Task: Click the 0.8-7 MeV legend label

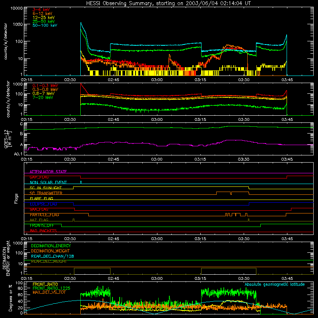Action: 43,93
